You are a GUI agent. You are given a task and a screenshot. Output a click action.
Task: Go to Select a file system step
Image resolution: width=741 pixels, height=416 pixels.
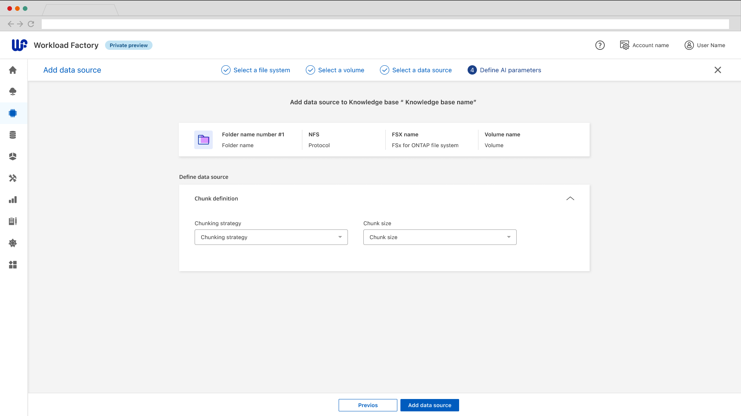click(256, 70)
